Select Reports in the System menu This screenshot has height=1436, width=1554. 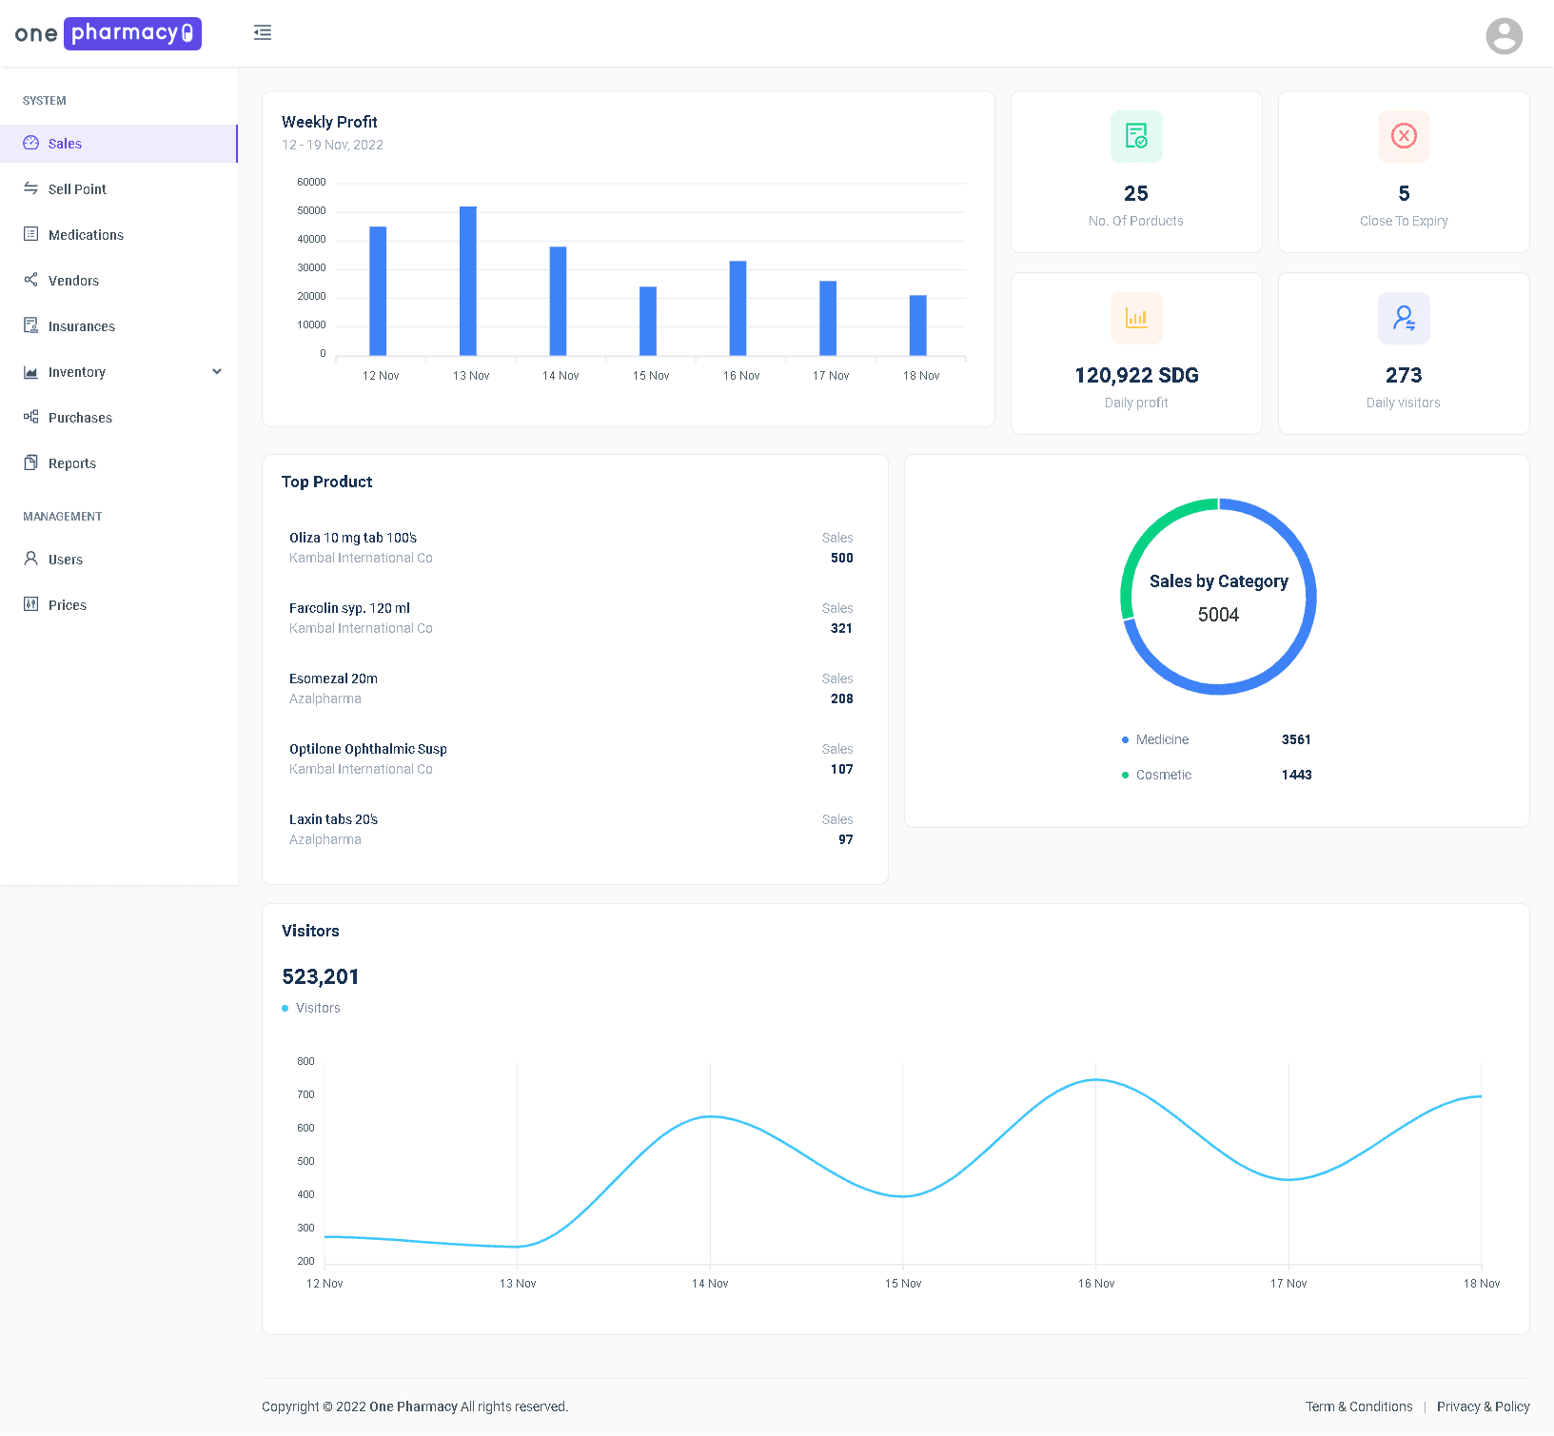(x=72, y=462)
